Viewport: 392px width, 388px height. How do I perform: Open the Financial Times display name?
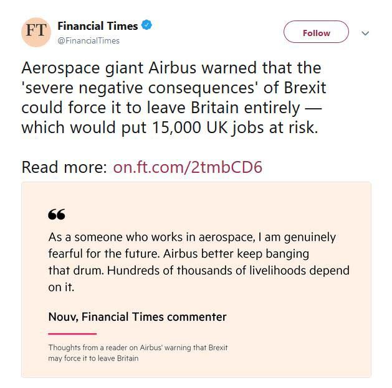(97, 26)
